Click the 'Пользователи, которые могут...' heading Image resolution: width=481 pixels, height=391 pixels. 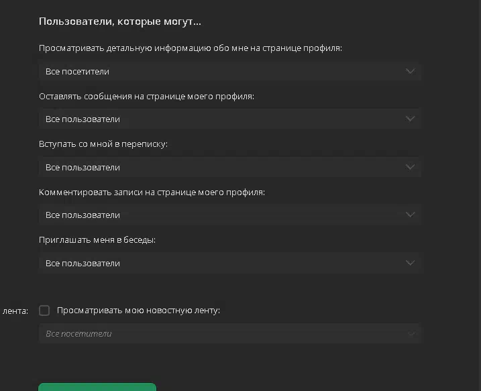pyautogui.click(x=120, y=21)
